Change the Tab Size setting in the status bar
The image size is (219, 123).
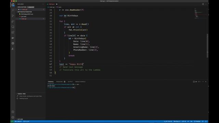tap(177, 122)
